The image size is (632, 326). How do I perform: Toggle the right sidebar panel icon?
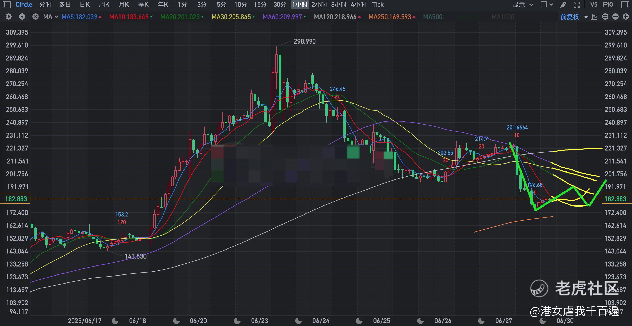pos(625,5)
